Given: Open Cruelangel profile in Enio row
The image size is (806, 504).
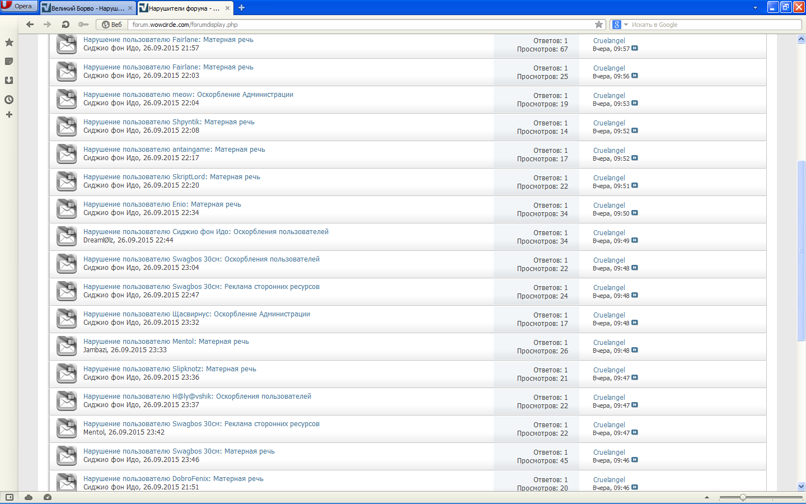Looking at the screenshot, I should (x=609, y=206).
